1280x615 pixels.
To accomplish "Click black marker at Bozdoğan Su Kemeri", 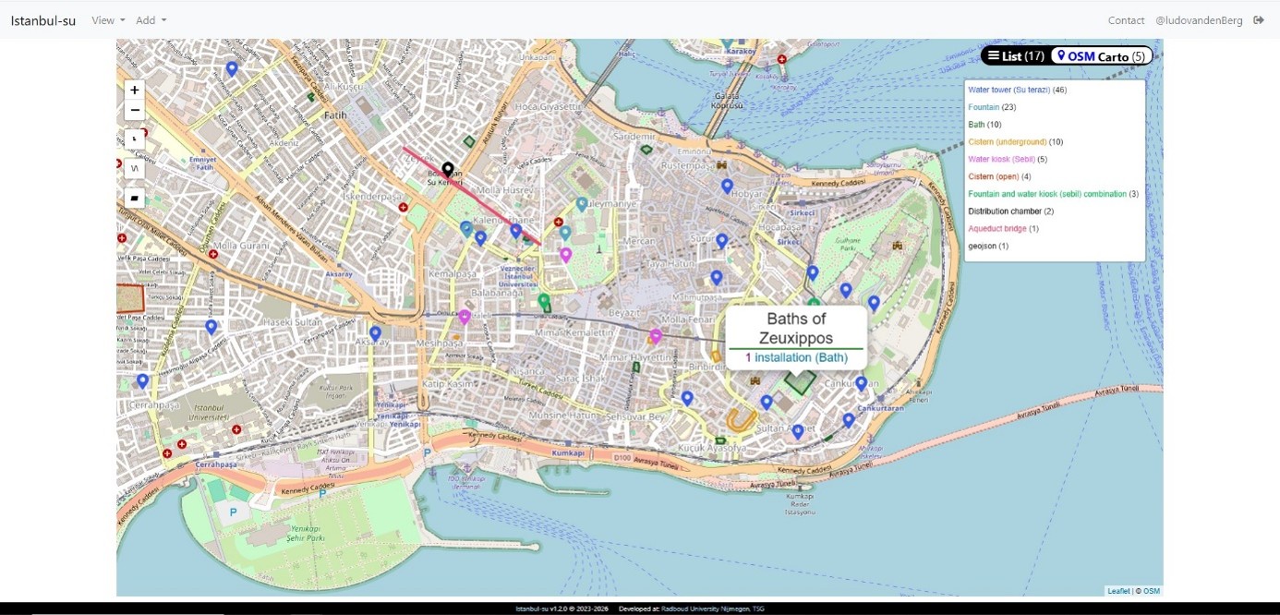I will 448,170.
